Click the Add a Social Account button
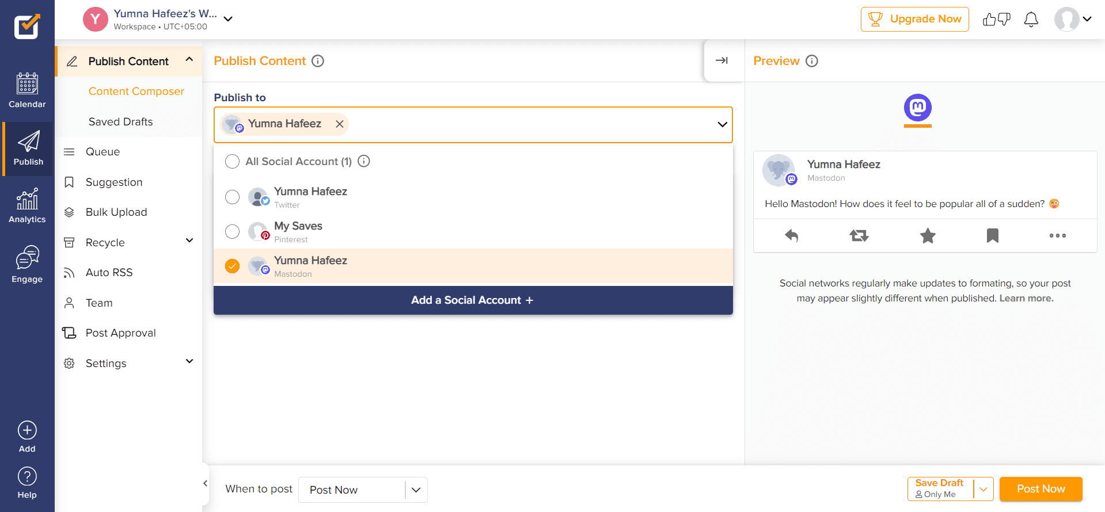Viewport: 1105px width, 512px height. click(473, 300)
